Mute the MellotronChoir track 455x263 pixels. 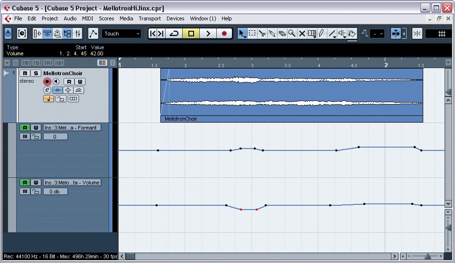25,73
